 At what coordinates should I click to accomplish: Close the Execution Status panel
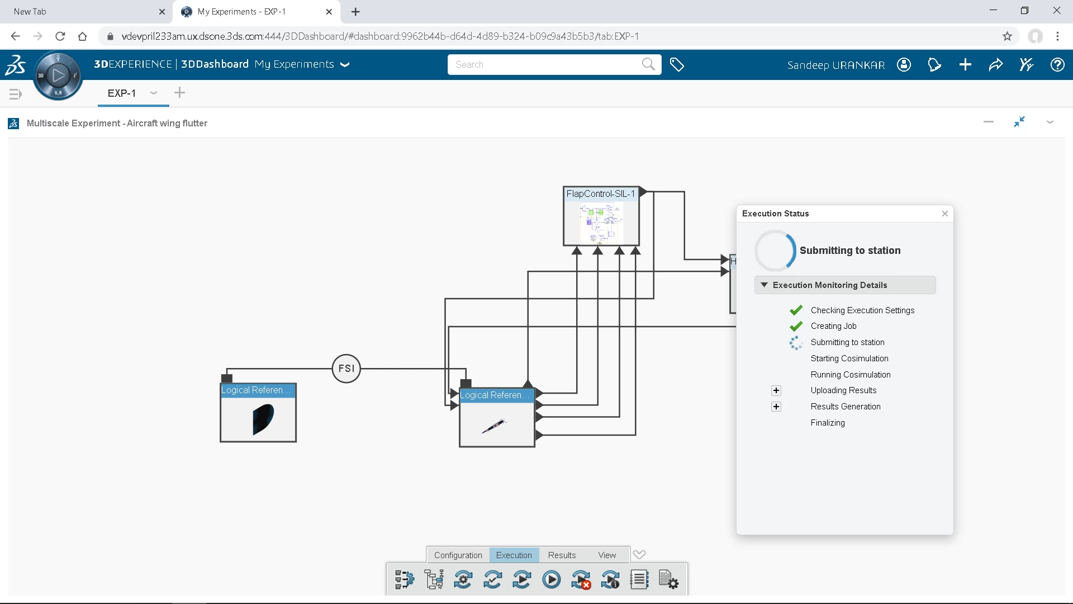(x=944, y=214)
